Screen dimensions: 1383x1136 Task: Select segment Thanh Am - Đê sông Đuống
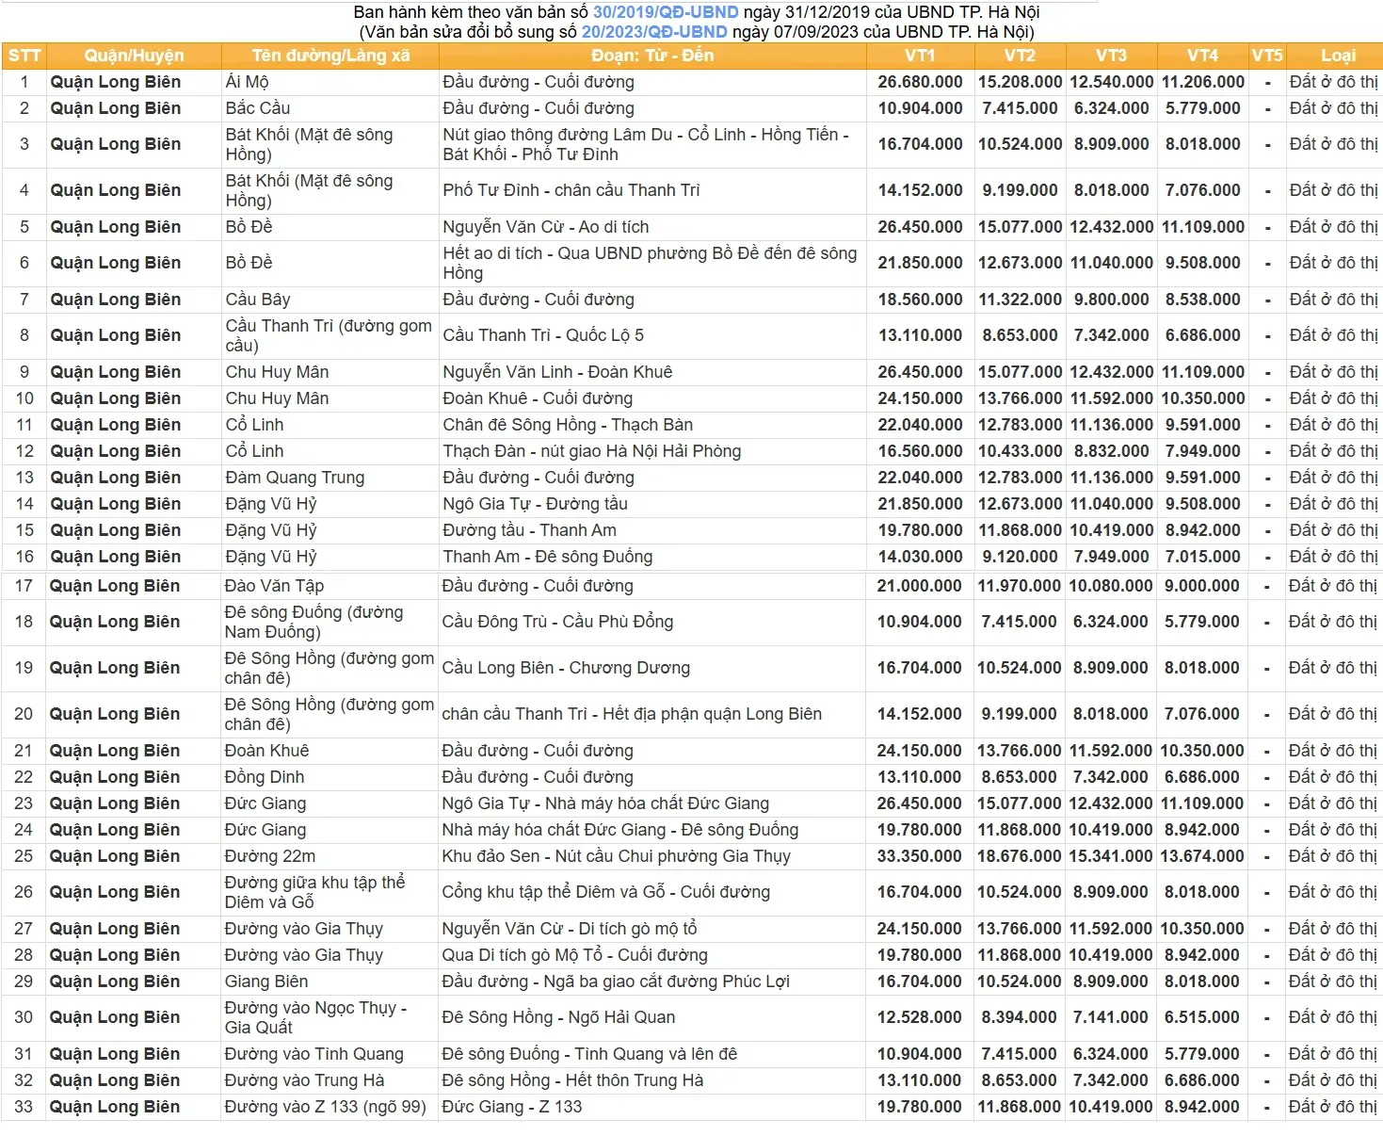coord(548,557)
